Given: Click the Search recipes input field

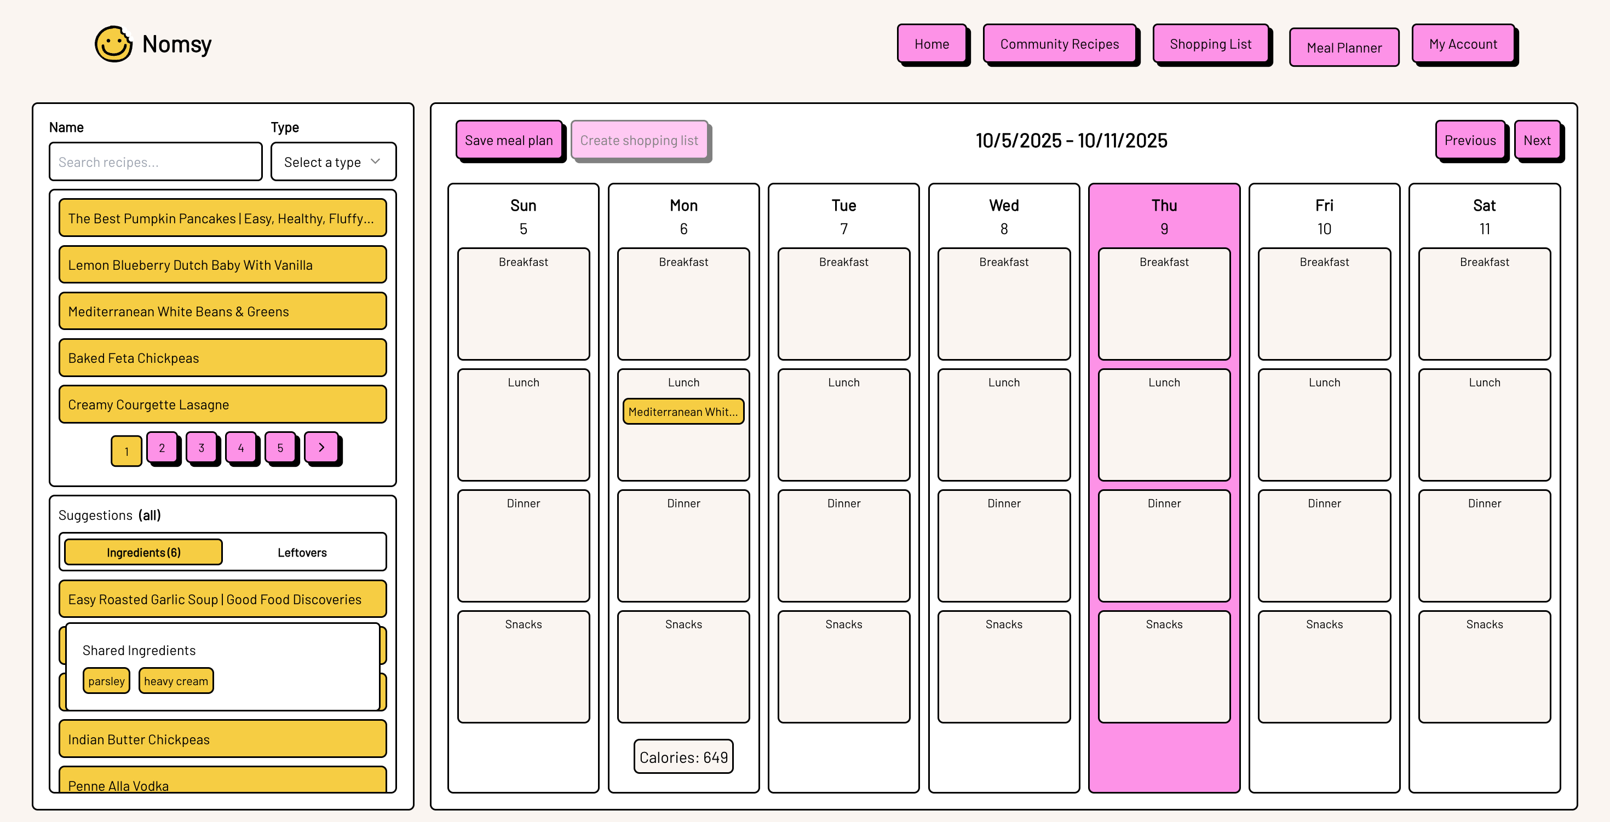Looking at the screenshot, I should 155,161.
